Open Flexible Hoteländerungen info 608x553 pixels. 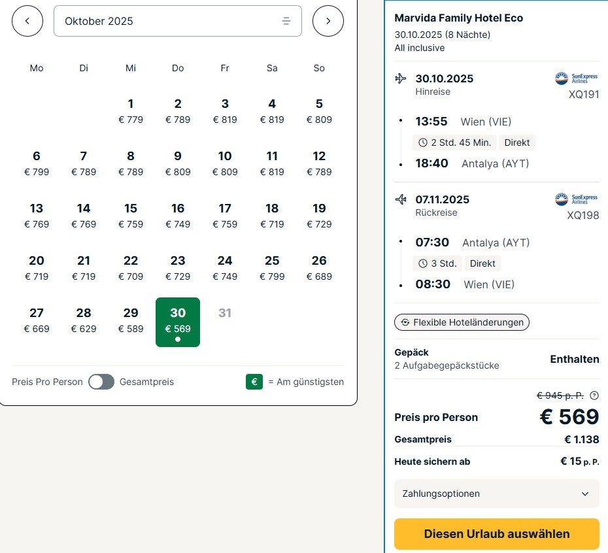click(x=462, y=322)
